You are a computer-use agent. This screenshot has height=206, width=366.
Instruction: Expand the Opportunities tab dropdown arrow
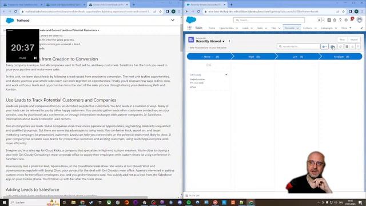(237, 28)
